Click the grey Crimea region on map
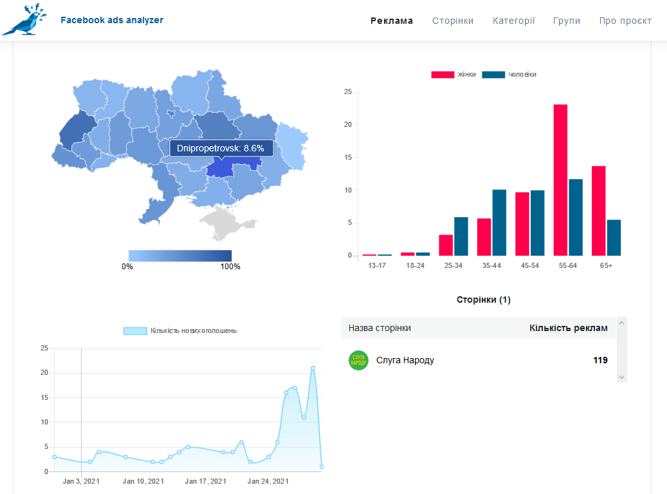The width and height of the screenshot is (667, 494). pyautogui.click(x=226, y=222)
